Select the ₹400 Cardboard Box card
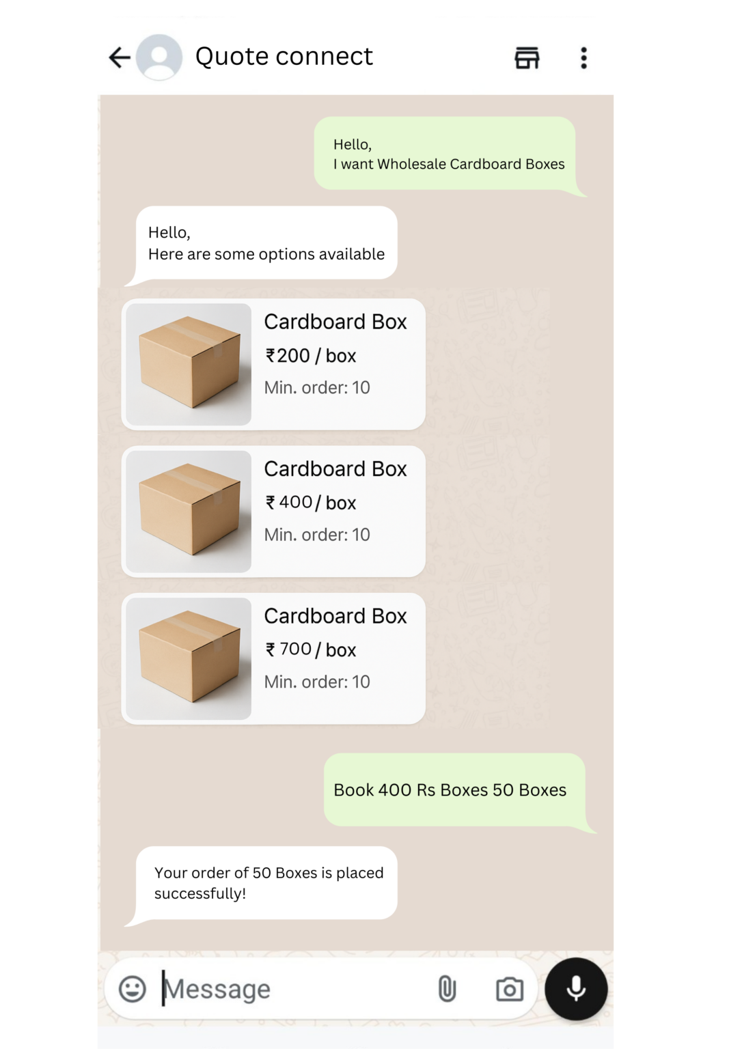The width and height of the screenshot is (742, 1049). click(273, 512)
